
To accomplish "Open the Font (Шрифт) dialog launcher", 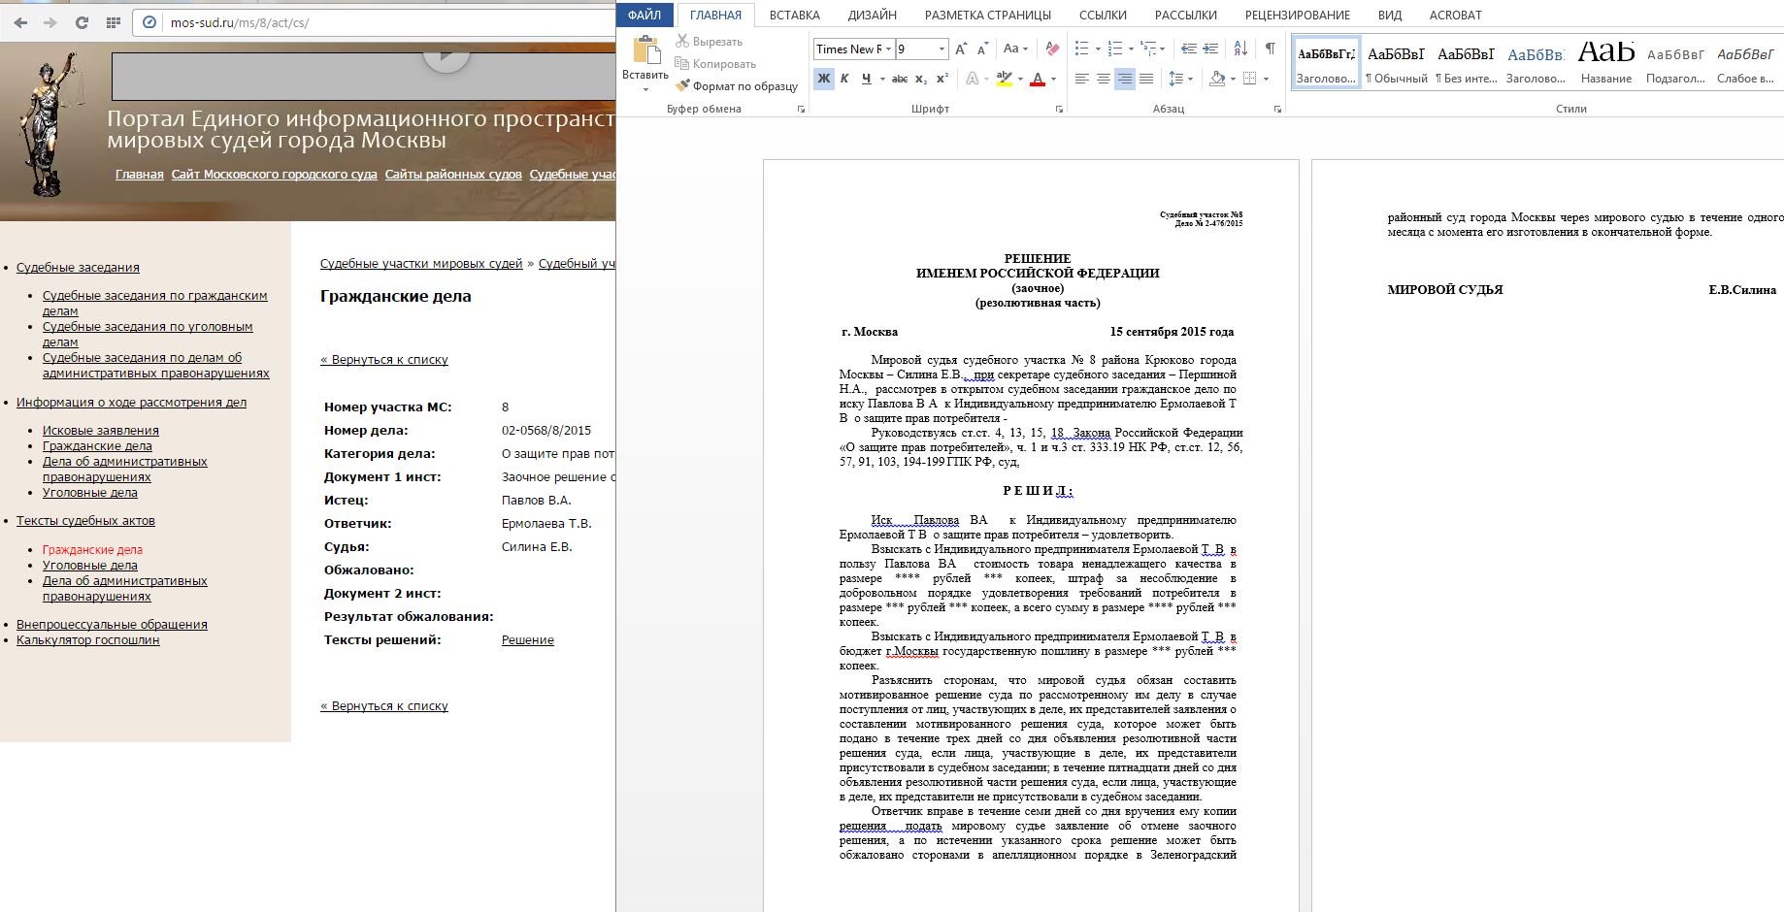I will 1059,110.
